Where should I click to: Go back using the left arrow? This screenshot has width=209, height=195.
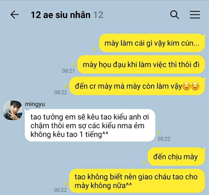tap(15, 15)
